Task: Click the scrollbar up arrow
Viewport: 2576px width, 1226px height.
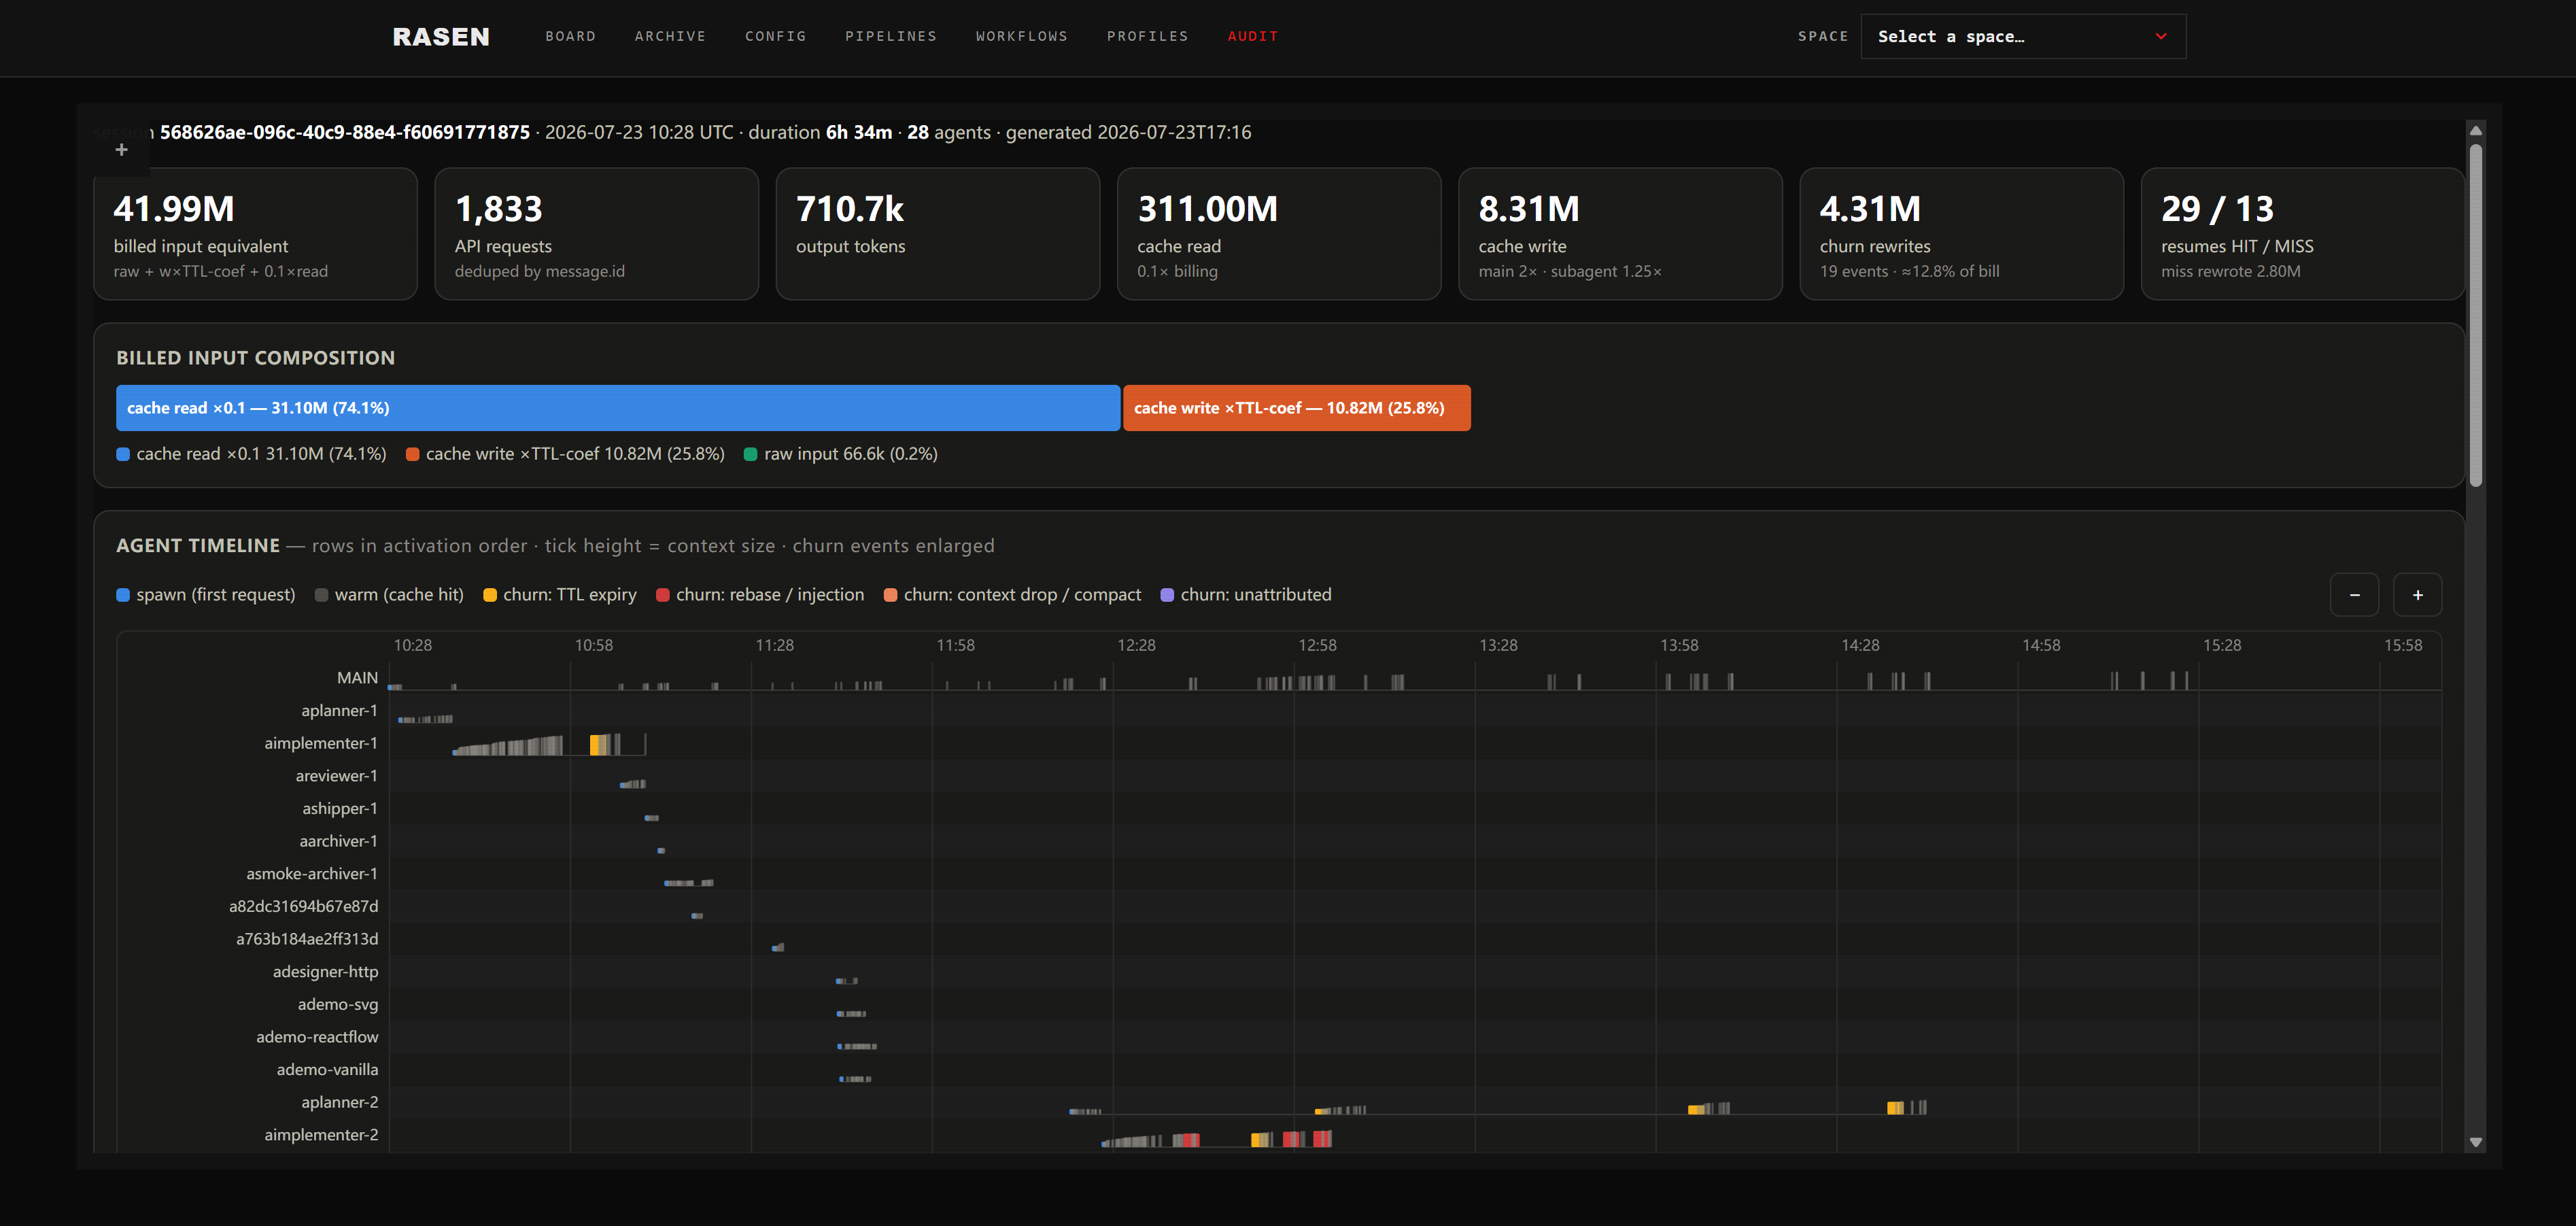Action: (2475, 131)
